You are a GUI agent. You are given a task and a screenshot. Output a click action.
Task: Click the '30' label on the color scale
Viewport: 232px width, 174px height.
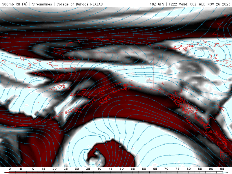click(x=77, y=169)
